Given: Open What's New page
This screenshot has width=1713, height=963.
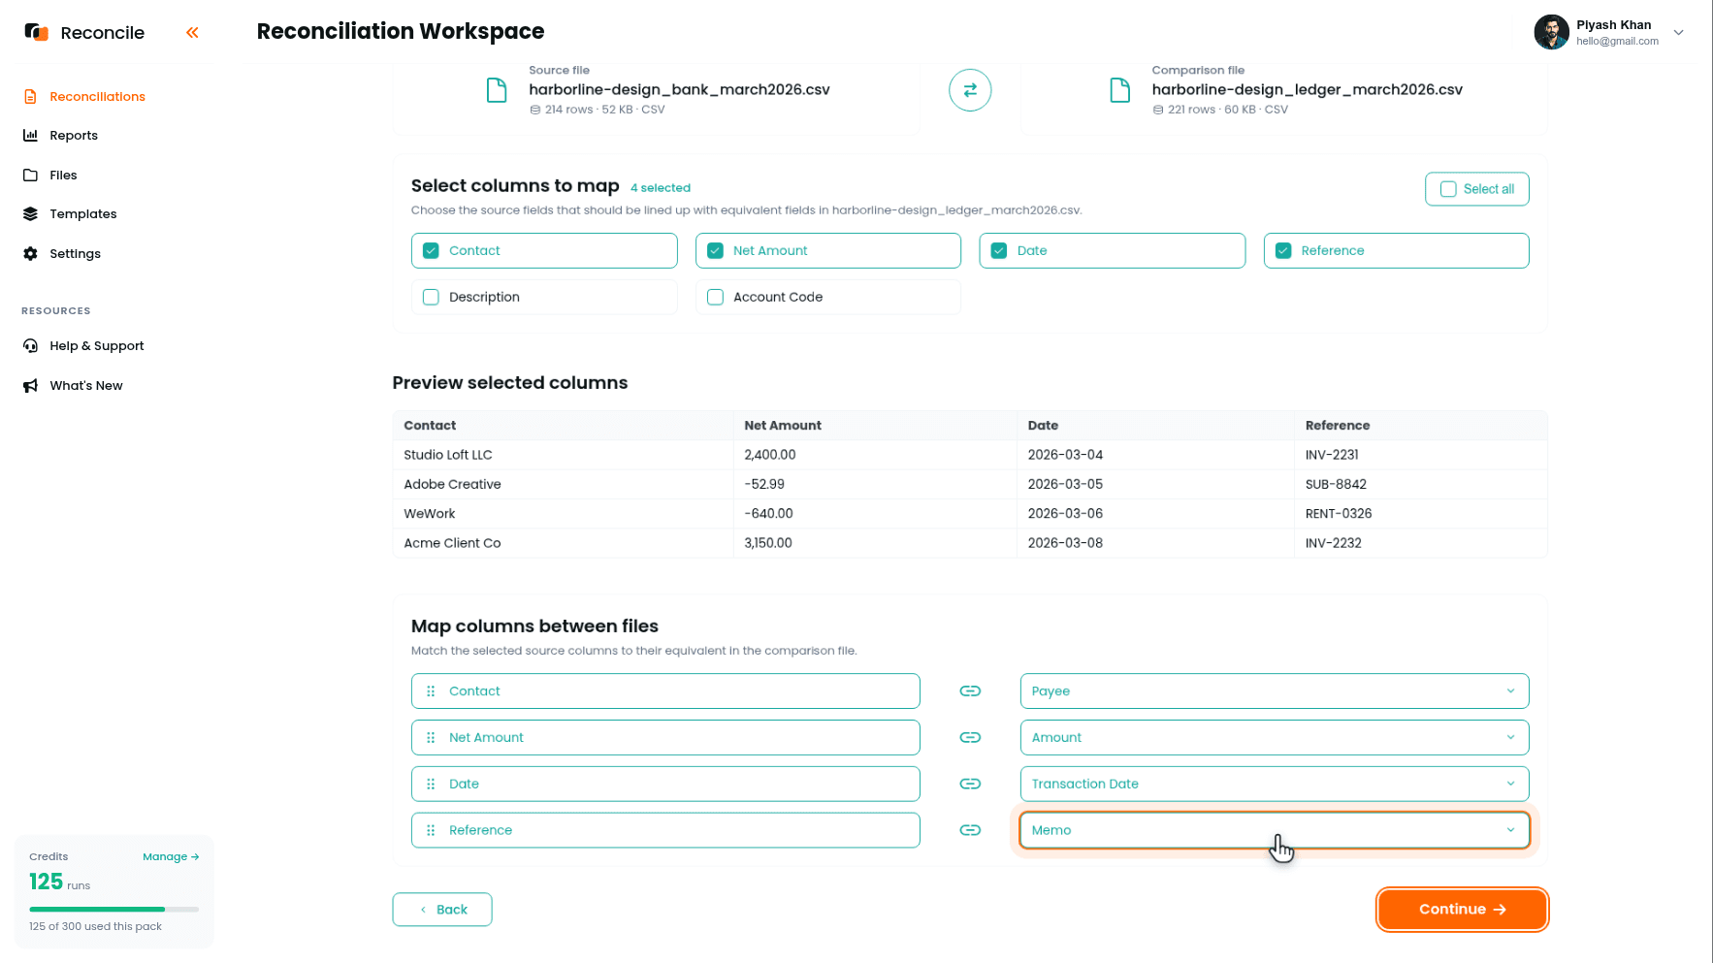Looking at the screenshot, I should click(86, 385).
